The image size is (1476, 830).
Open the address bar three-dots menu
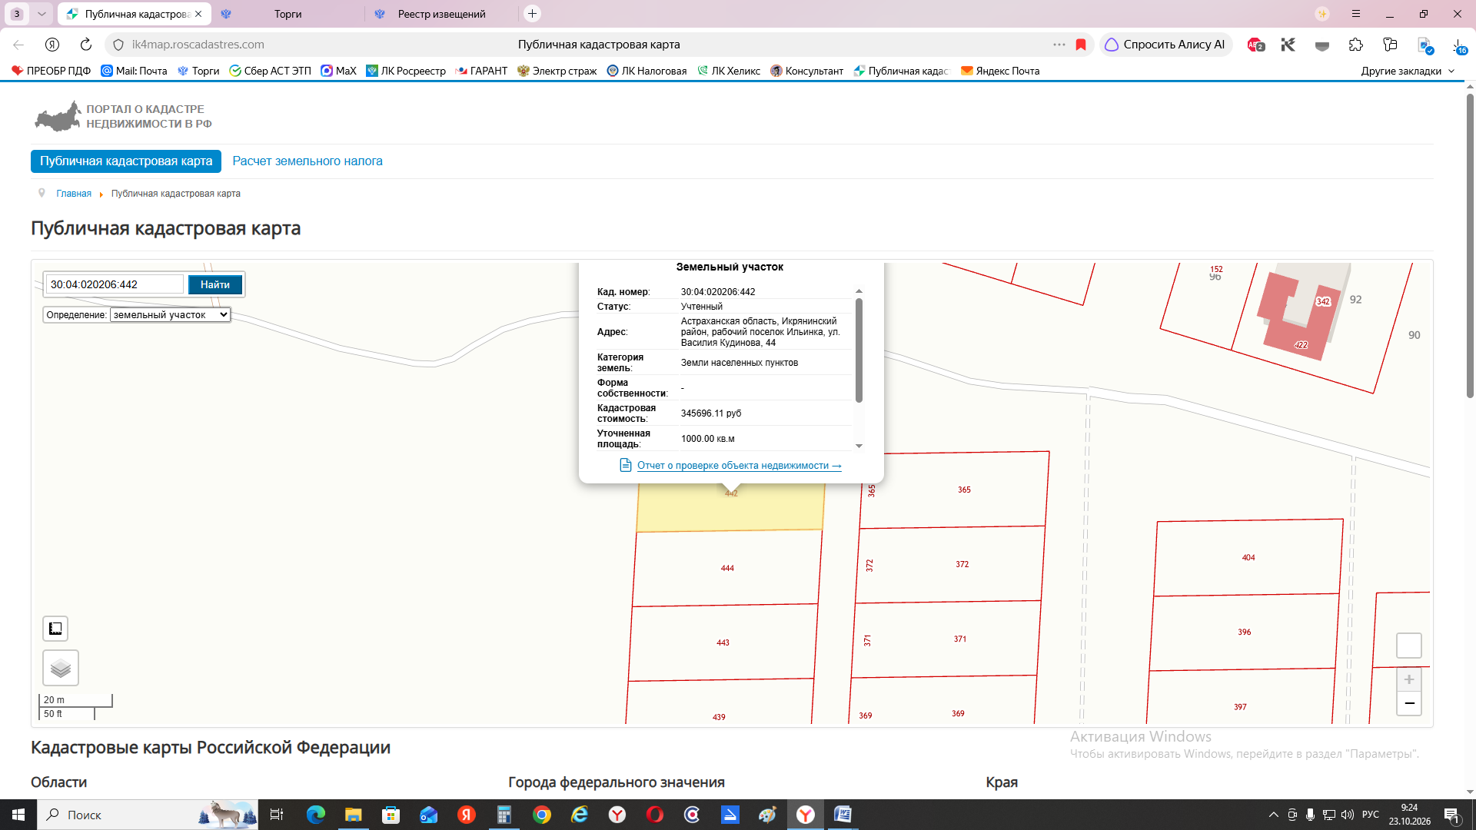tap(1059, 45)
